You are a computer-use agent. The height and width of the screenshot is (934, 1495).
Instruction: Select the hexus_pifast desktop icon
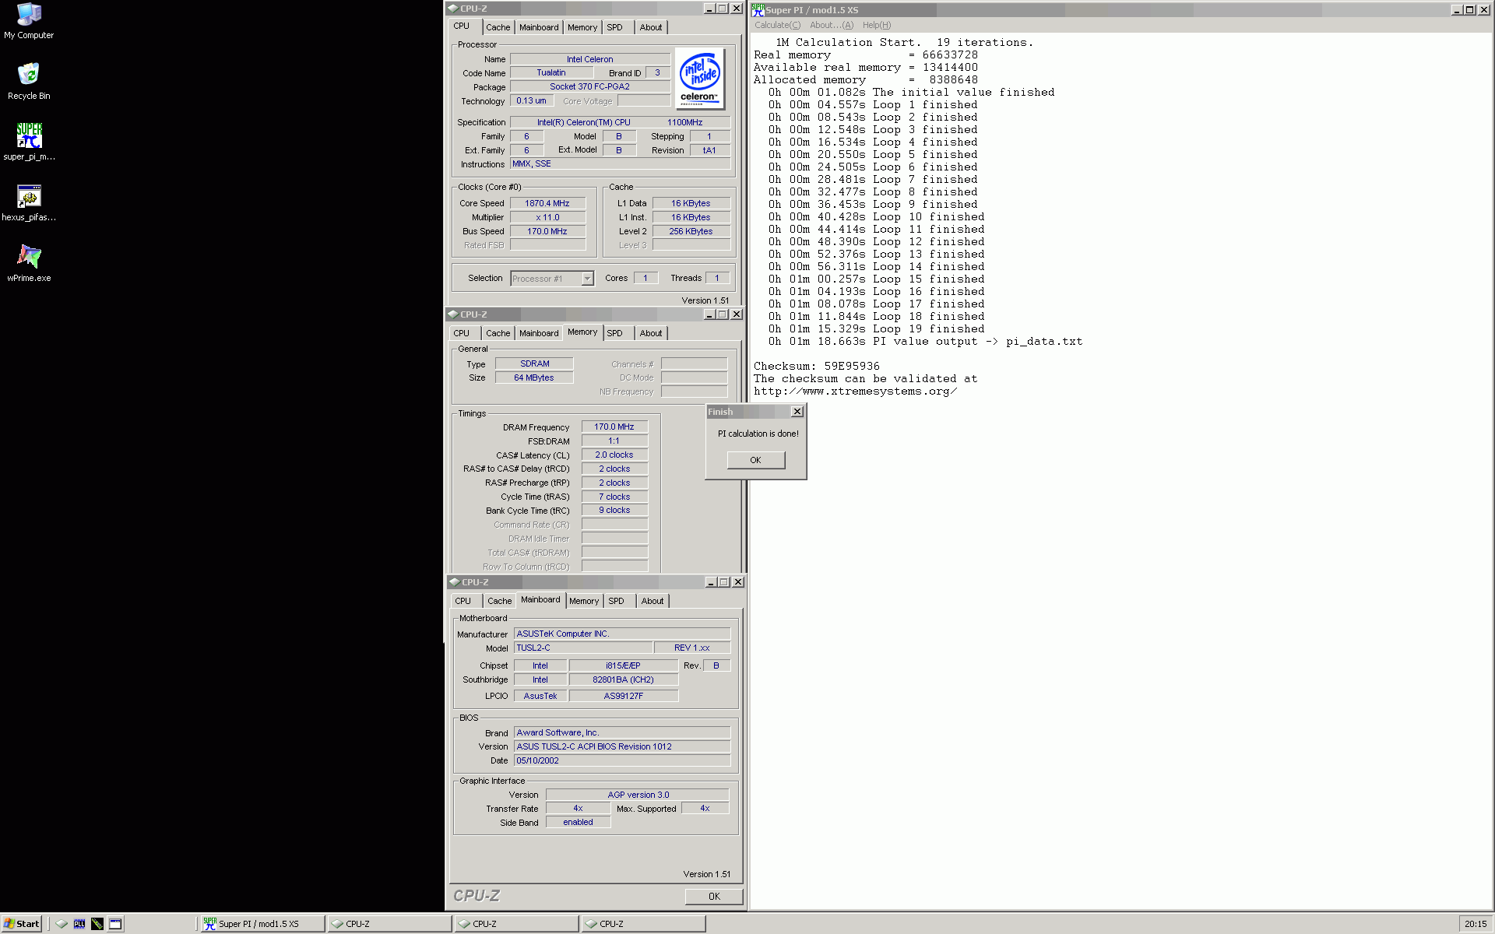point(29,202)
